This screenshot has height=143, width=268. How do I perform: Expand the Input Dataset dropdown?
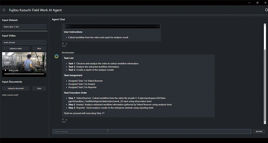pyautogui.click(x=24, y=27)
